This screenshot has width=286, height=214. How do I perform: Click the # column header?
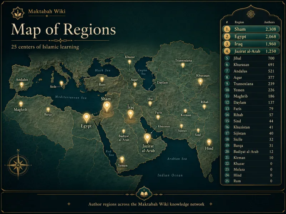point(227,22)
